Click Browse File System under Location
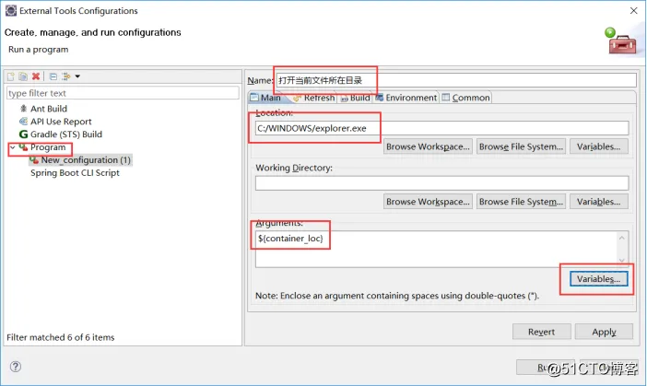The width and height of the screenshot is (647, 386). point(521,146)
